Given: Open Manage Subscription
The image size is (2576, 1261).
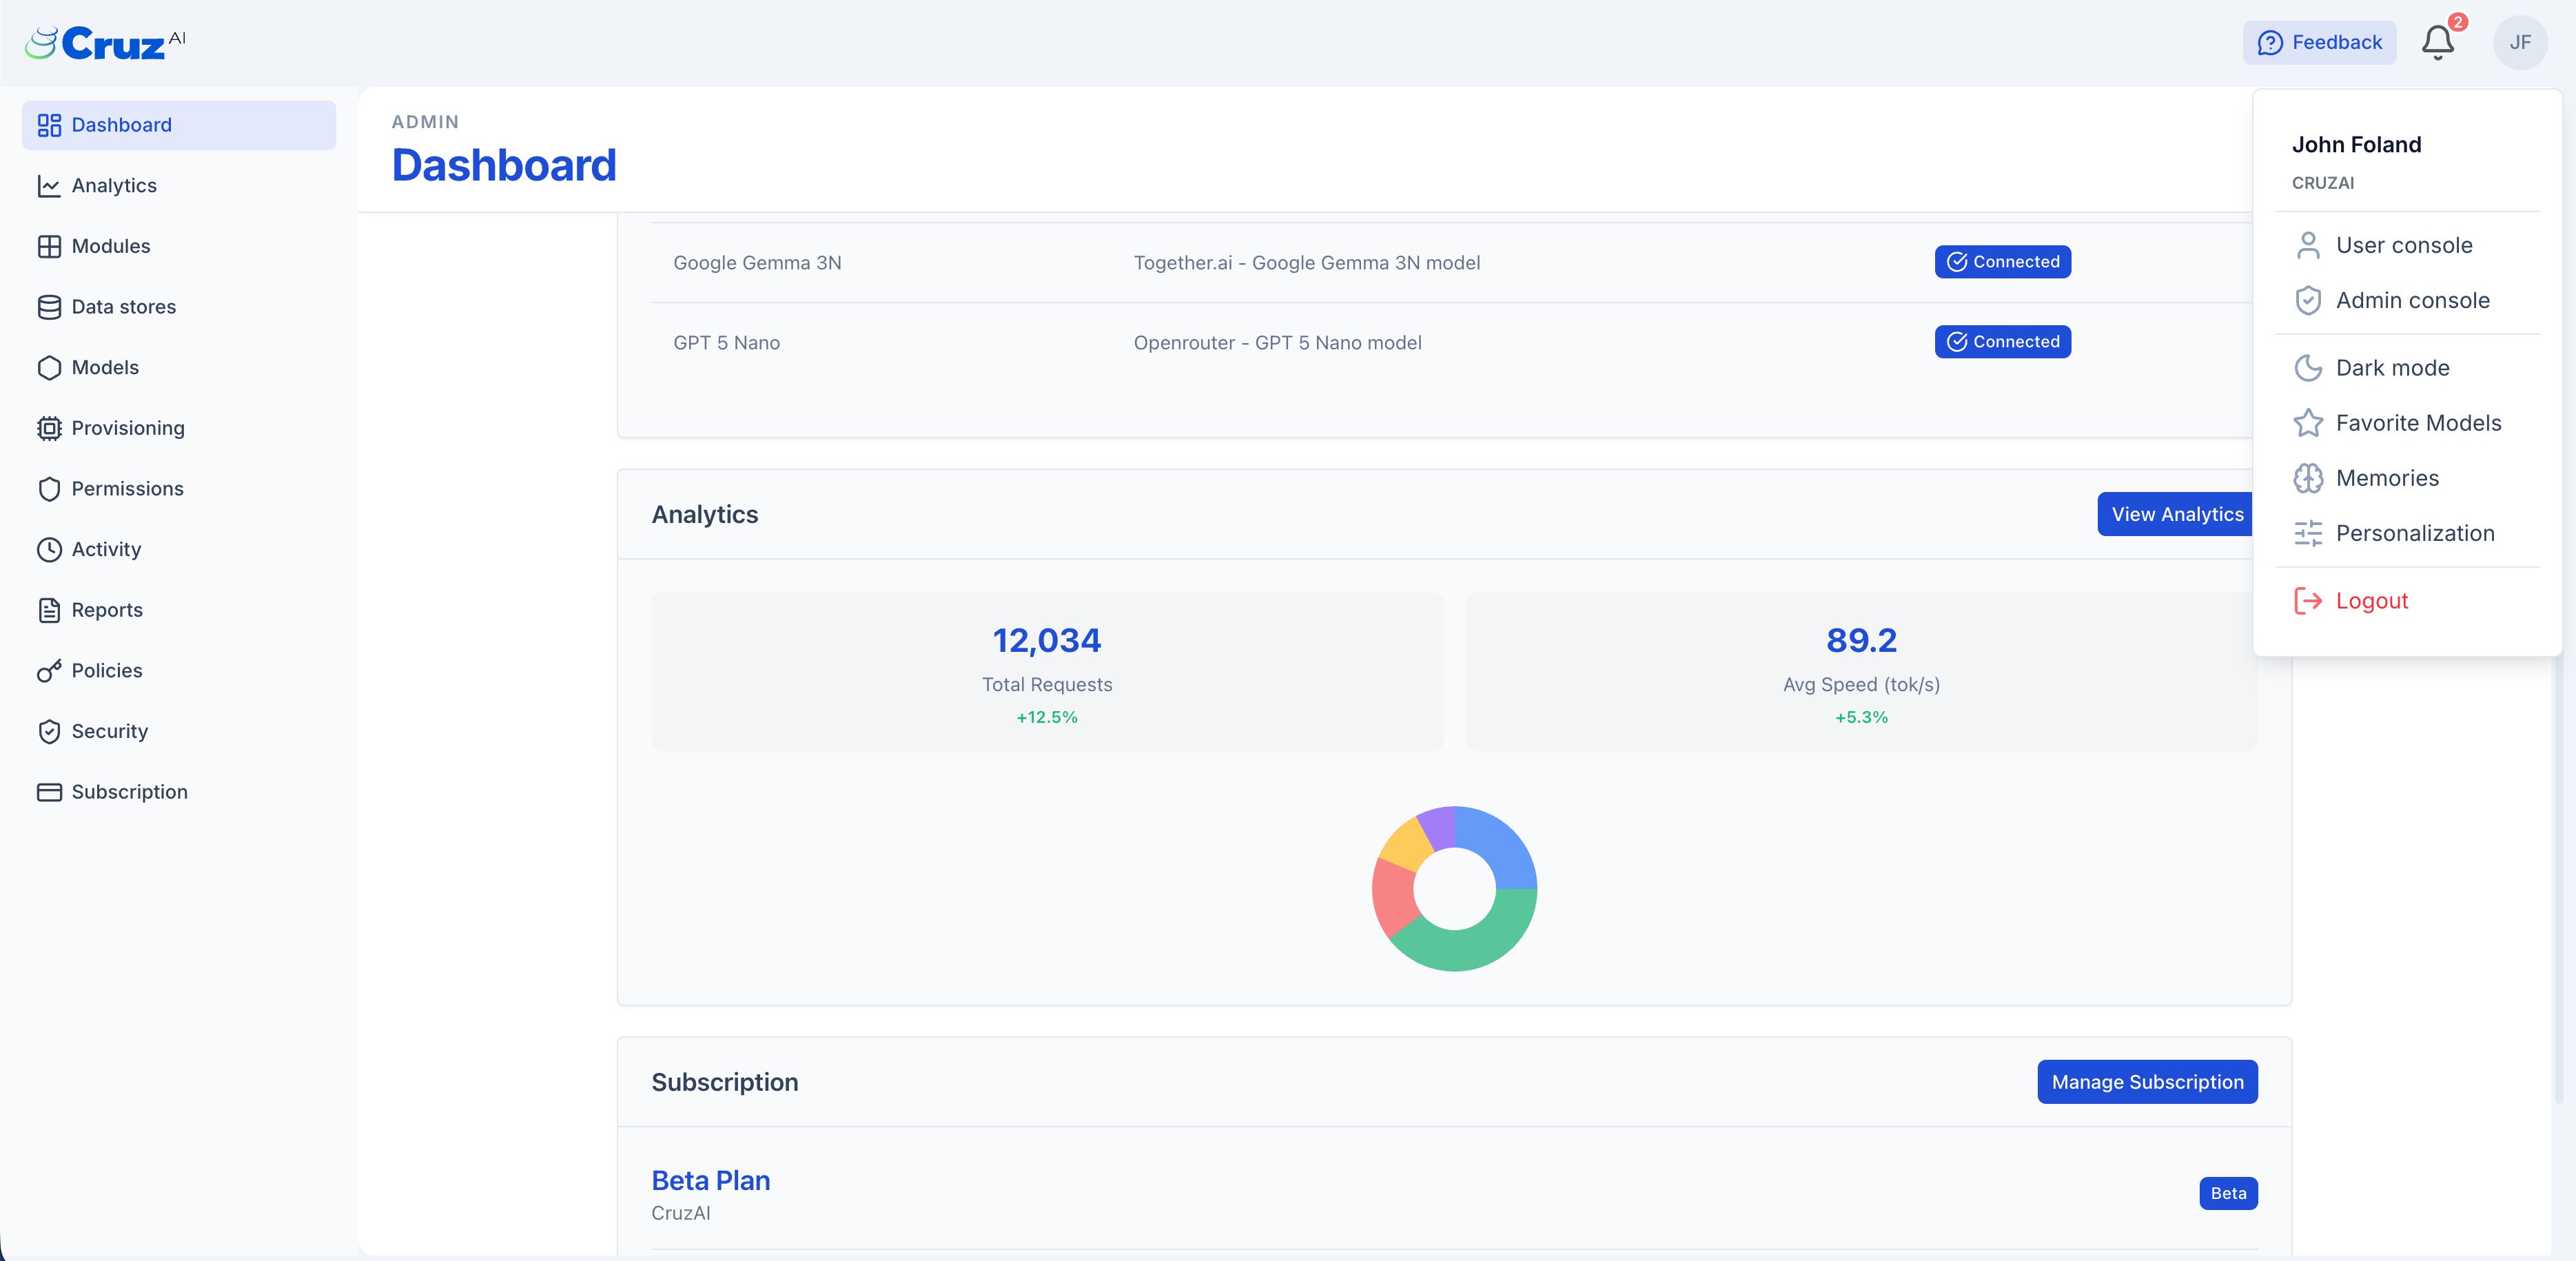Looking at the screenshot, I should pos(2146,1082).
